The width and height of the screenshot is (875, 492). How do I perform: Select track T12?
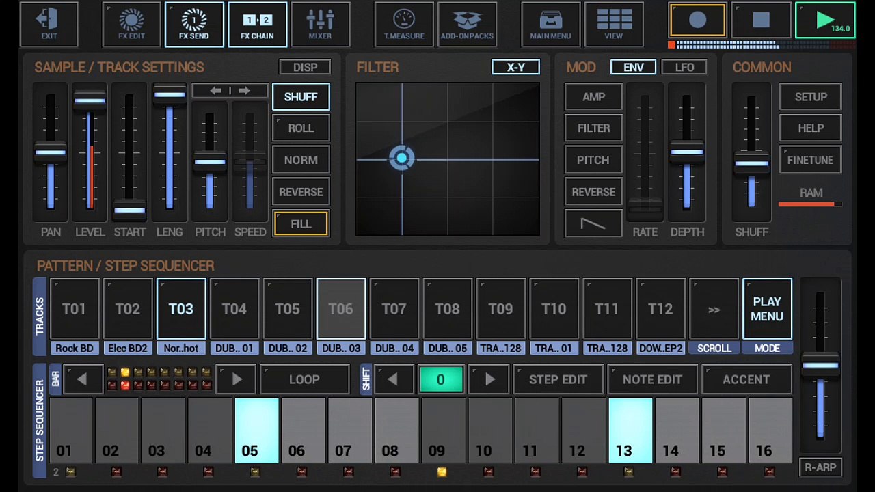pos(660,309)
